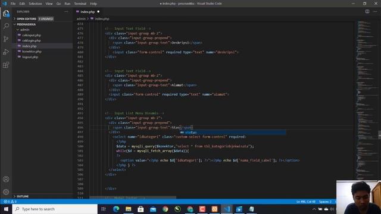Open File Explorer from taskbar

tap(129, 209)
